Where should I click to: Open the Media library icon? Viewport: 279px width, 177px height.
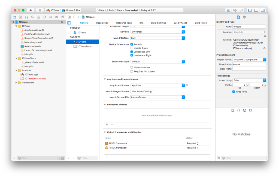coord(251,110)
